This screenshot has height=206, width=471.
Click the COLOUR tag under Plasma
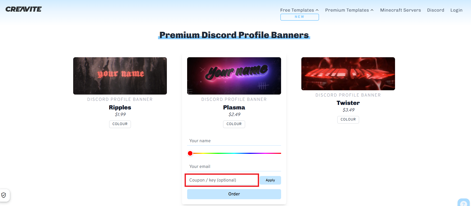click(234, 124)
